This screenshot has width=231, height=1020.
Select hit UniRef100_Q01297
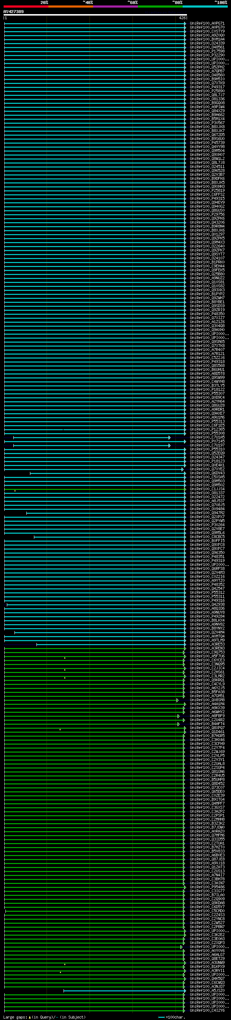click(x=207, y=234)
